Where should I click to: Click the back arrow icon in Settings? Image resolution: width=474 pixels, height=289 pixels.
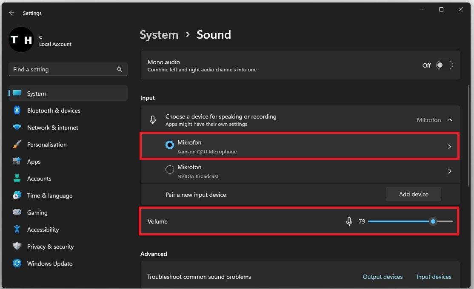[11, 13]
